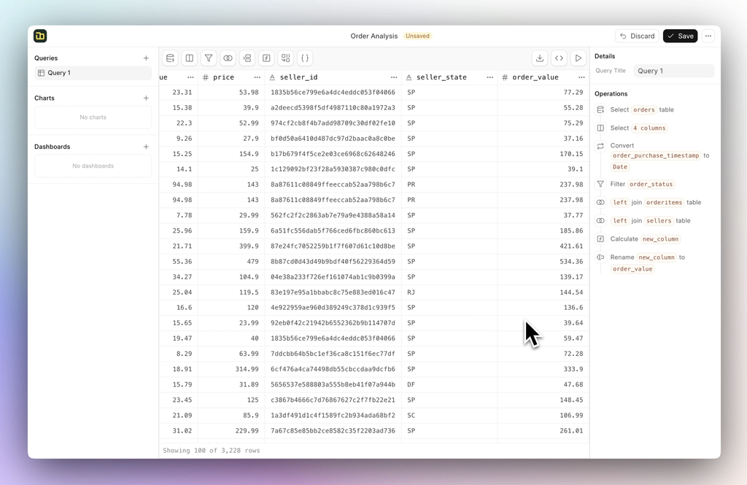The height and width of the screenshot is (485, 747).
Task: Click the select table database icon in the toolbar
Action: click(x=170, y=58)
